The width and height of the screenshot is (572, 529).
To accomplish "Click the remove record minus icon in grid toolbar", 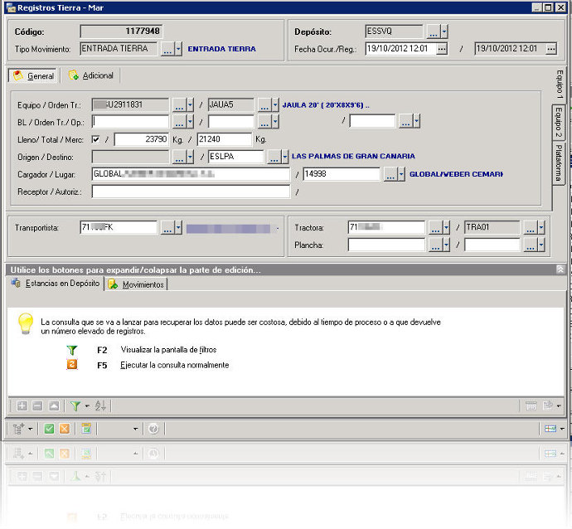I will [37, 405].
